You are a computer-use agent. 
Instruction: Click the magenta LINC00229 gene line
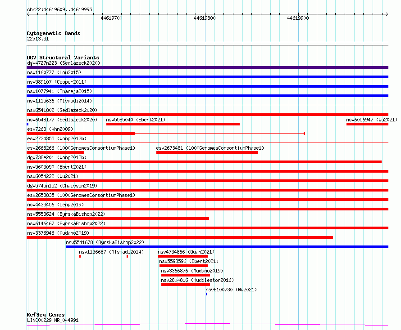click(x=207, y=325)
